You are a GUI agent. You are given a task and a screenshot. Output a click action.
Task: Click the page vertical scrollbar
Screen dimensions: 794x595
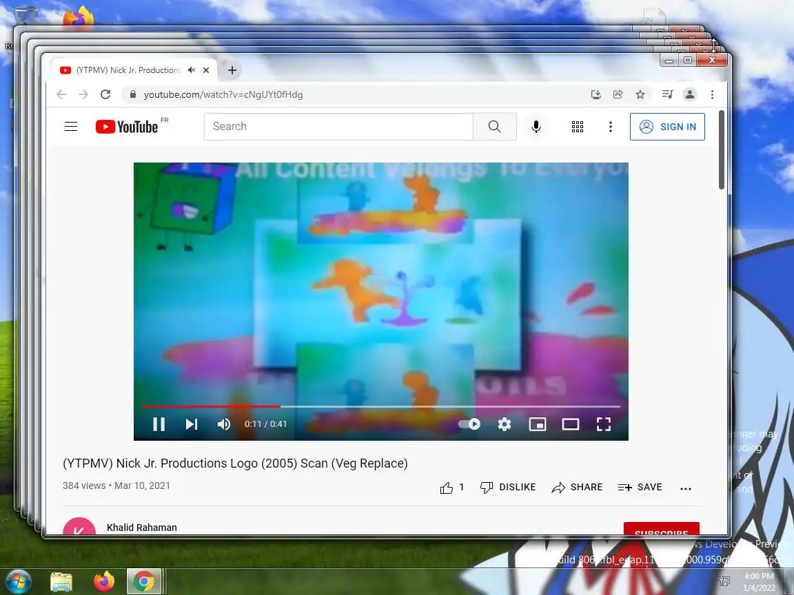click(722, 149)
